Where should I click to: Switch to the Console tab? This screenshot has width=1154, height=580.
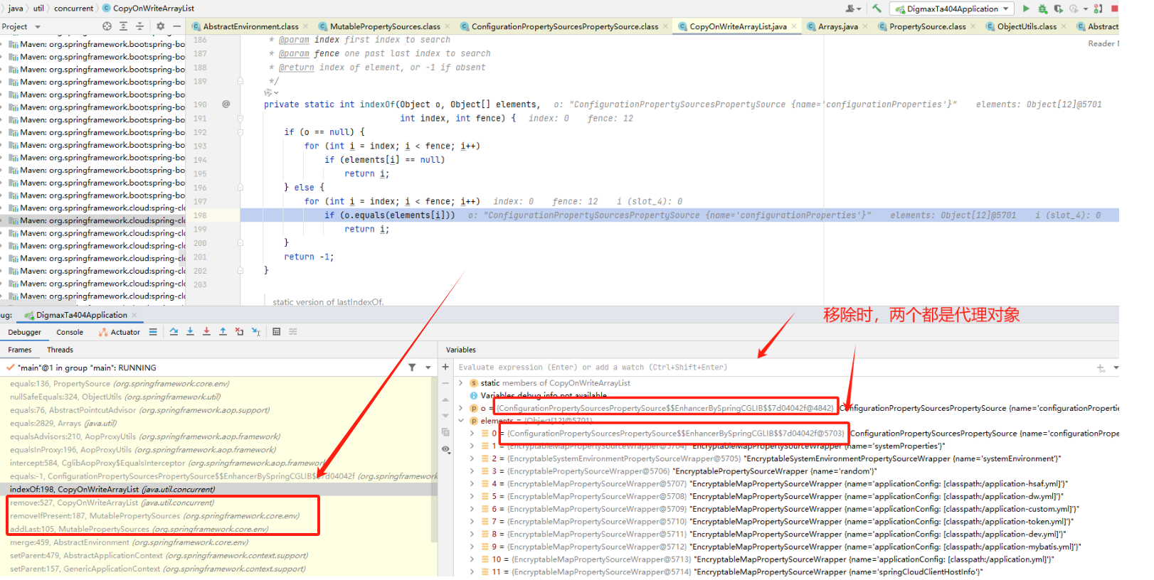click(70, 332)
